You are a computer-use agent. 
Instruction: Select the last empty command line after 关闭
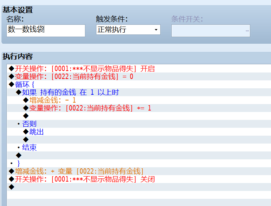139,187
